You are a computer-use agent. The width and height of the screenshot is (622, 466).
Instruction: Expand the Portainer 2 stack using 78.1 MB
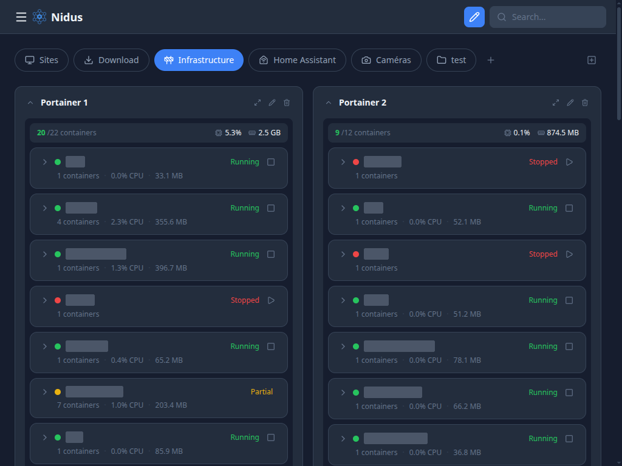(x=343, y=346)
